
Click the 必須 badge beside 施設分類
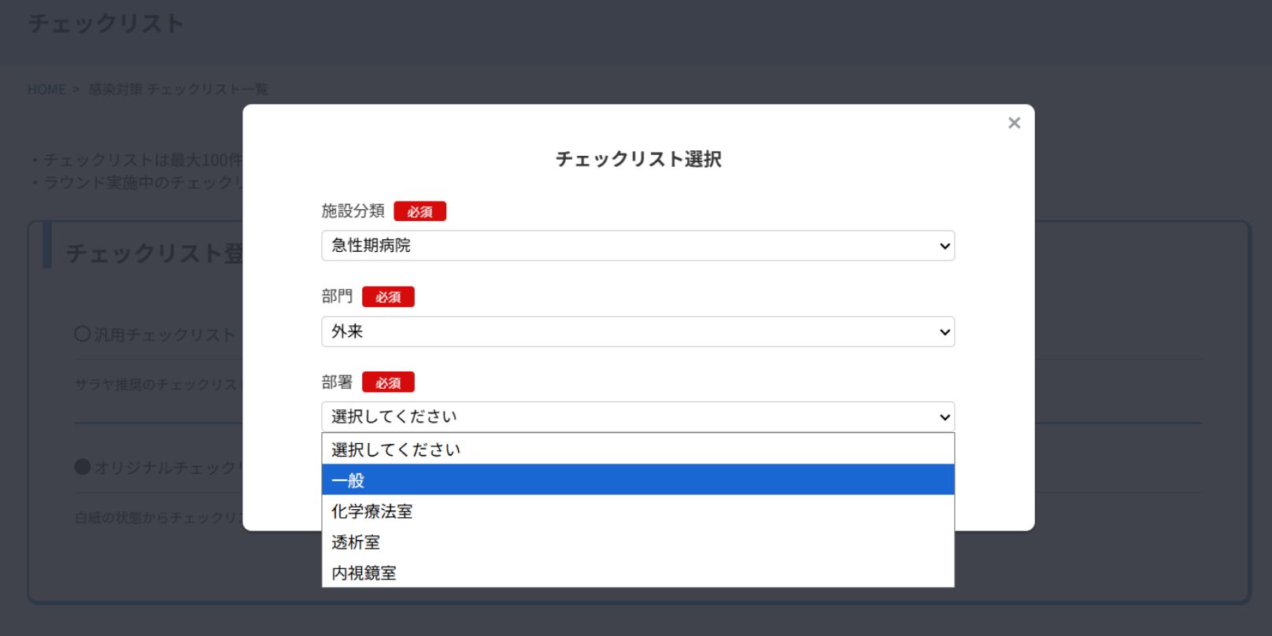[x=420, y=212]
